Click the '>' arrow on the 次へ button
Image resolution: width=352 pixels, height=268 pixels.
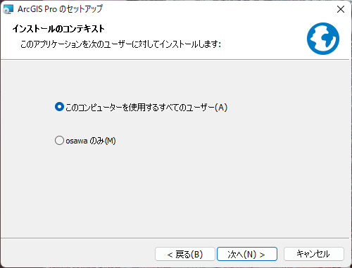click(262, 255)
